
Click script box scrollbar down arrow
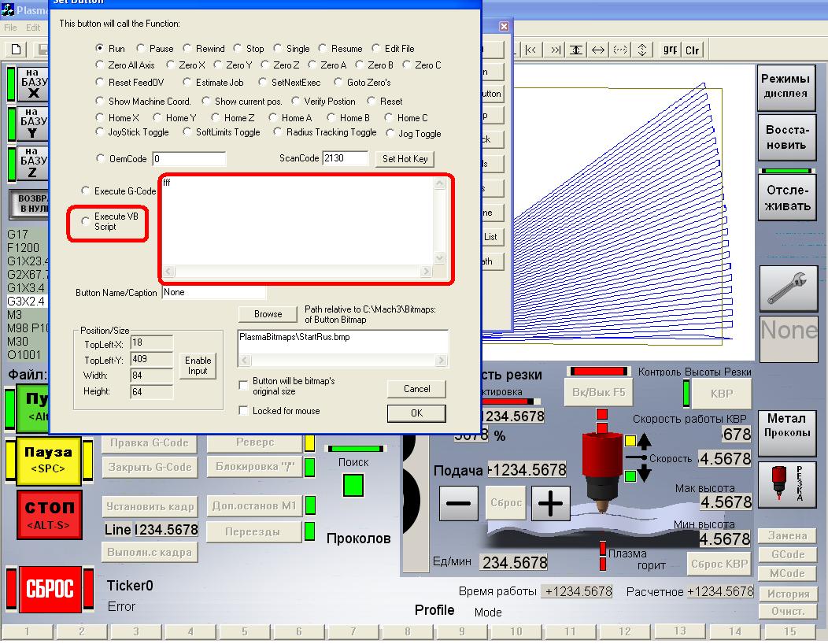pyautogui.click(x=440, y=257)
